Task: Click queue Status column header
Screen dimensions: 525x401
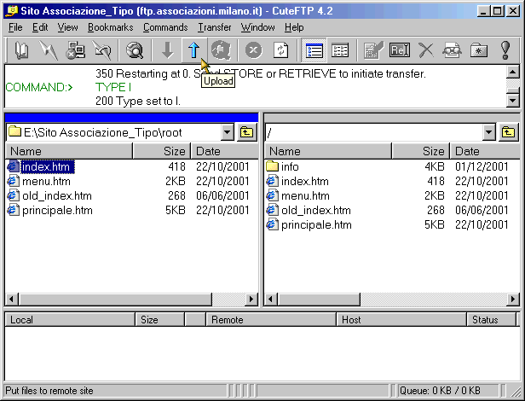Action: [x=492, y=320]
